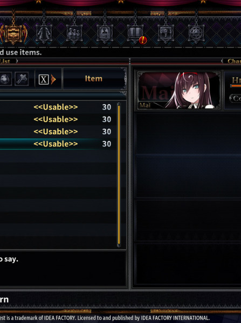Click the item list's orange scrollbar
This screenshot has height=323, width=241.
coord(119,175)
